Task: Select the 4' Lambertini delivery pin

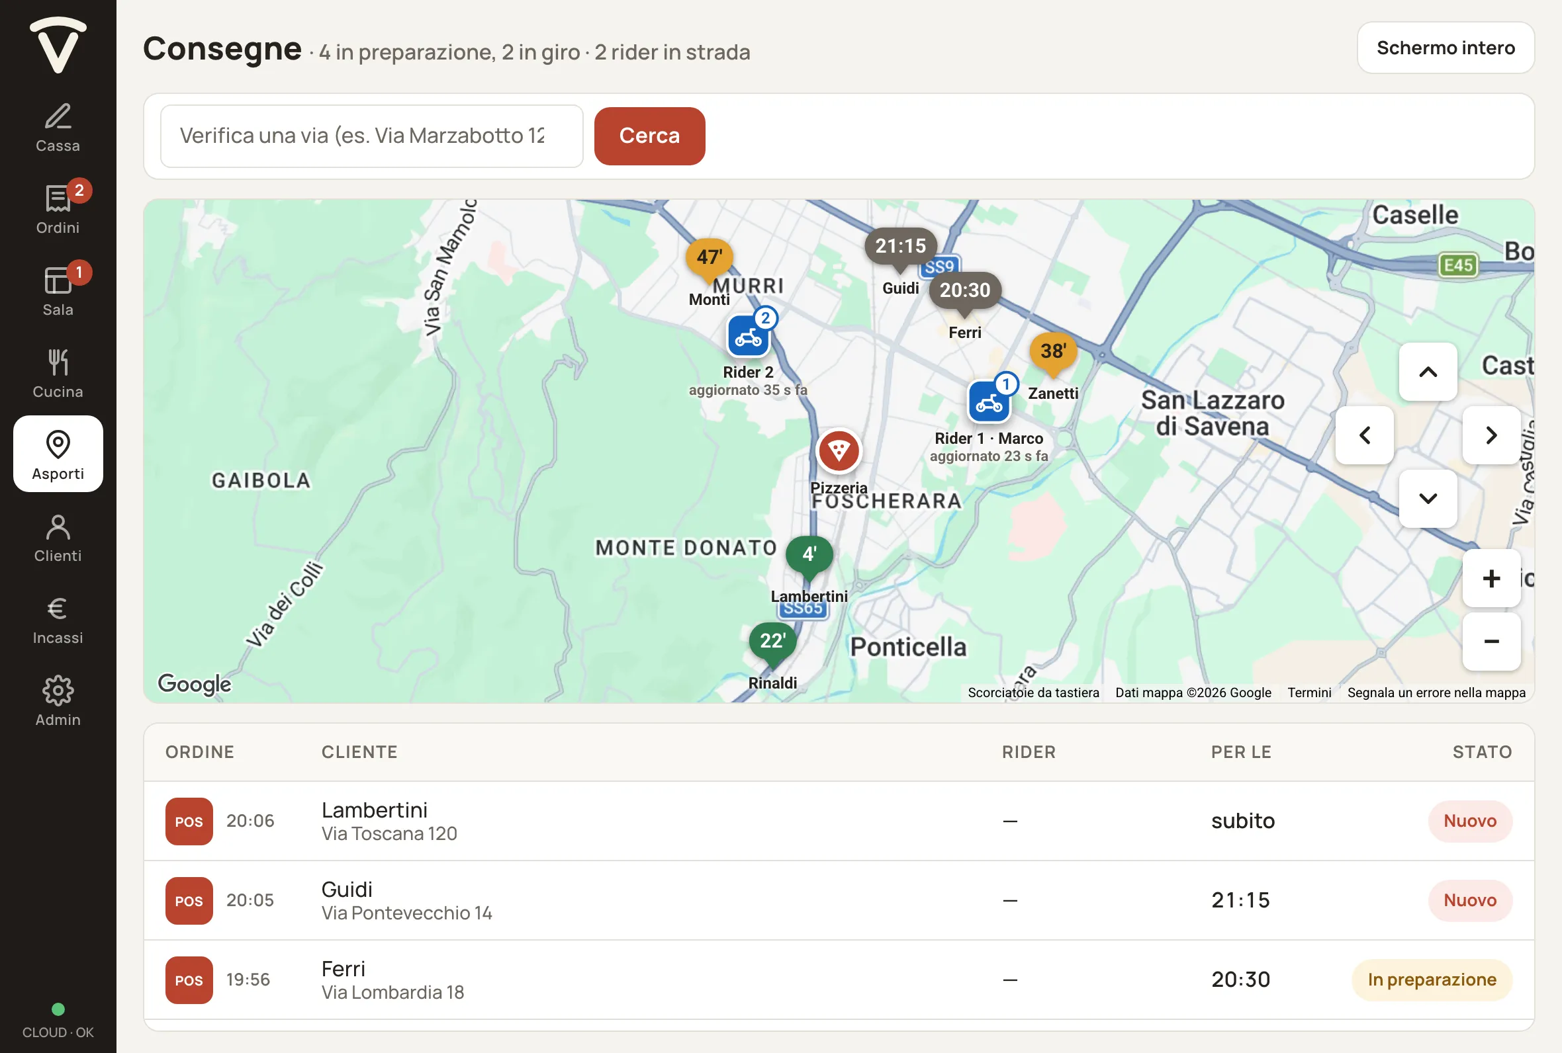Action: [x=809, y=557]
